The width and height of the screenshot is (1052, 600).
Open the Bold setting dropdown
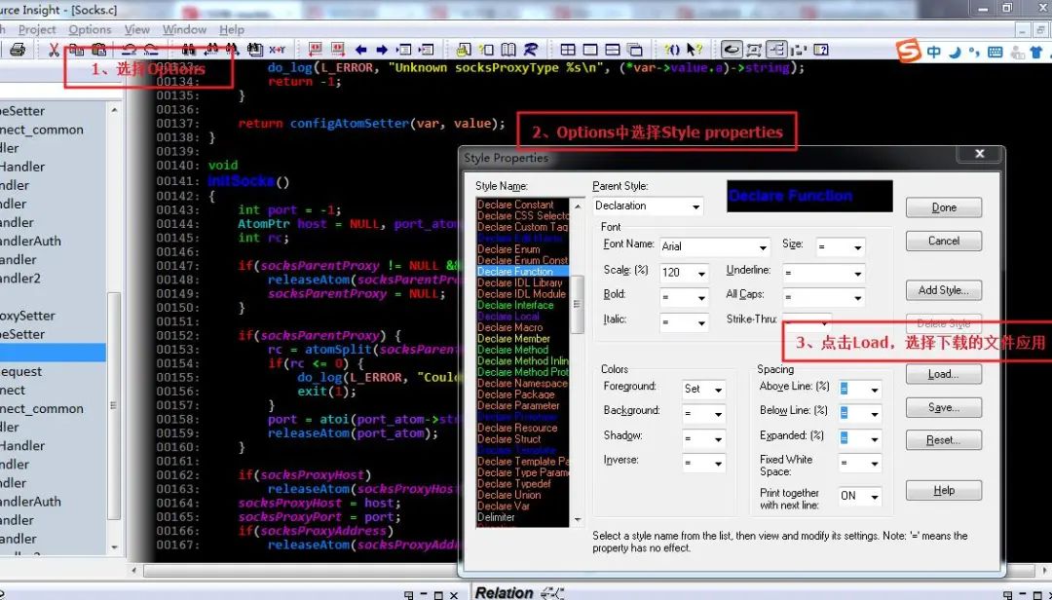(699, 298)
